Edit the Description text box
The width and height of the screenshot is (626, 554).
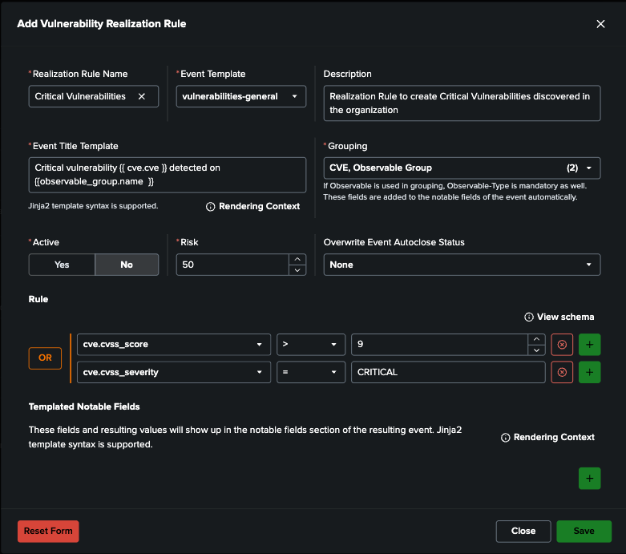[x=462, y=103]
